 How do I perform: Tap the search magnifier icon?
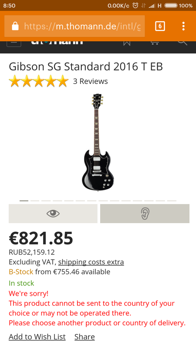tap(182, 43)
